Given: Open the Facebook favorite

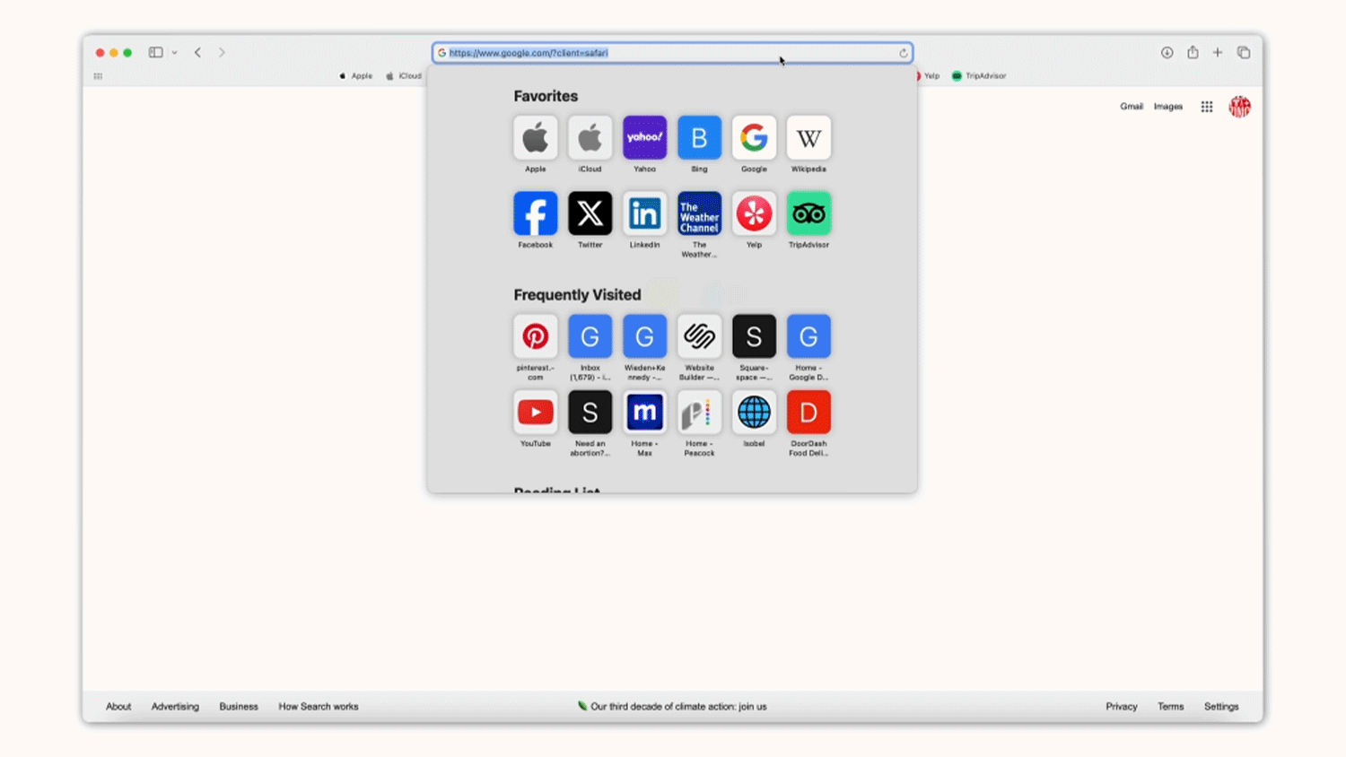Looking at the screenshot, I should click(x=536, y=213).
